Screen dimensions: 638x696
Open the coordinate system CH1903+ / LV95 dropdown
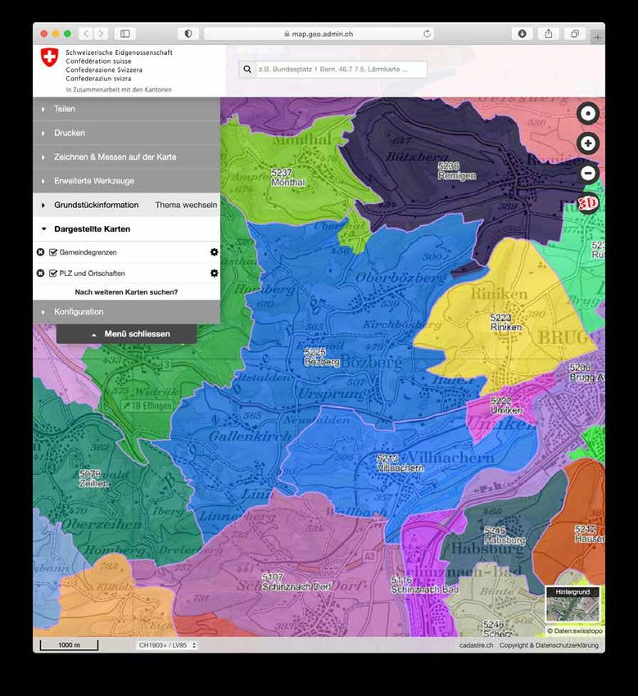point(167,645)
